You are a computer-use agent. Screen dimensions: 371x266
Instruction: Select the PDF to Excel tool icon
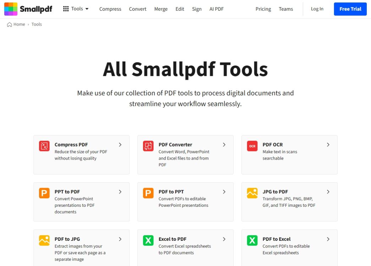point(252,241)
